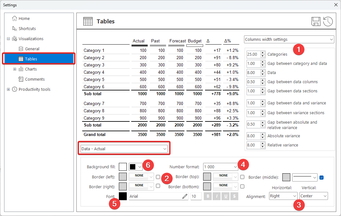The image size is (341, 216).
Task: Toggle bold font style button
Action: tap(208, 196)
